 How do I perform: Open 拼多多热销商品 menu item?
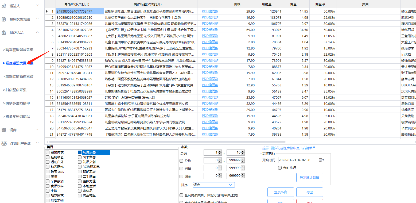click(18, 117)
